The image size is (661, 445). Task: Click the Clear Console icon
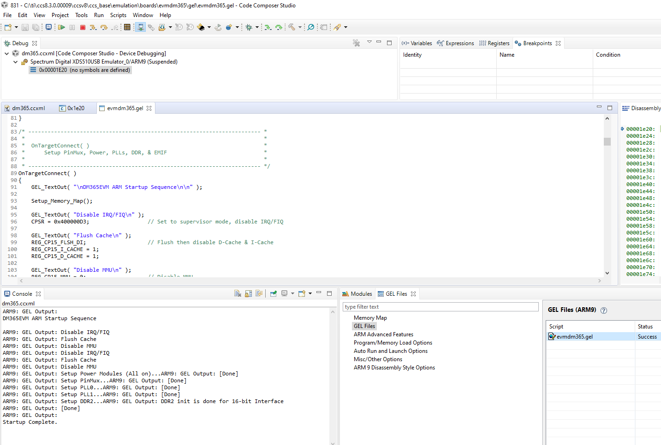[238, 293]
